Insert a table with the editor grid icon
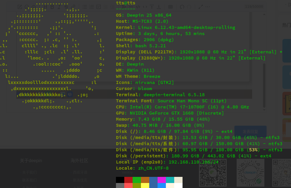This screenshot has height=188, width=291. coord(170,7)
